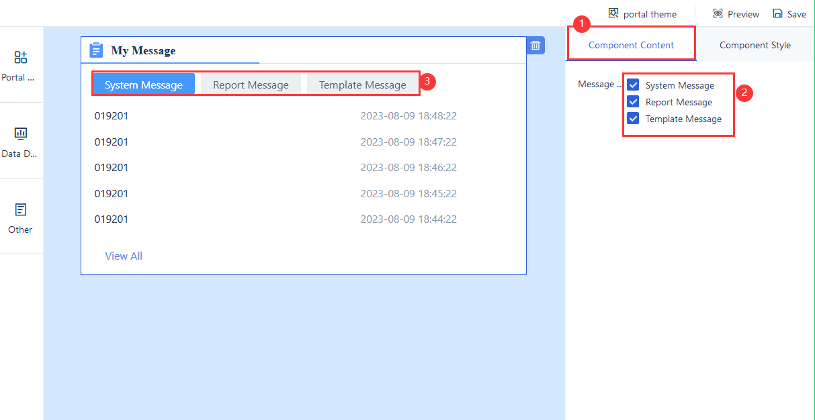Click the View All link
This screenshot has width=815, height=420.
point(124,256)
